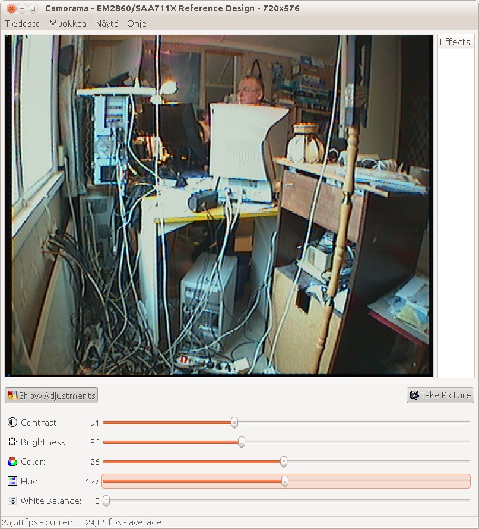Maximize the Camorama window

(x=33, y=8)
